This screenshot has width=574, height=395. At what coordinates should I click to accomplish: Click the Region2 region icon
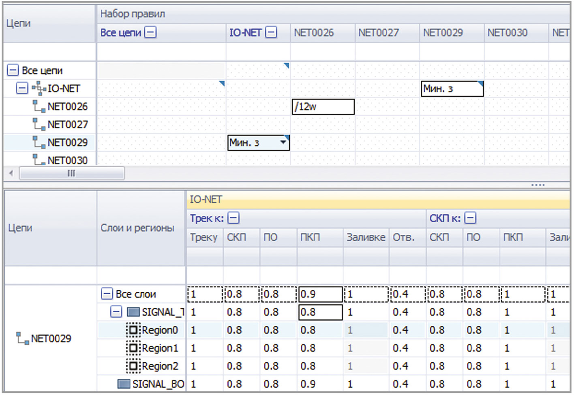[133, 366]
